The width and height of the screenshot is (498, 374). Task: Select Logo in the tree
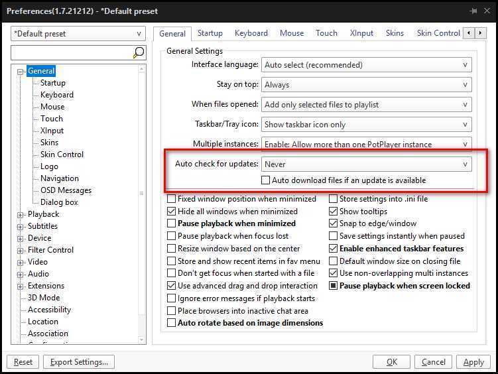tap(49, 166)
